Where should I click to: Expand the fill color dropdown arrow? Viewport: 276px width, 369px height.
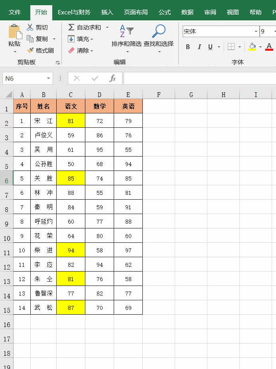pyautogui.click(x=260, y=47)
